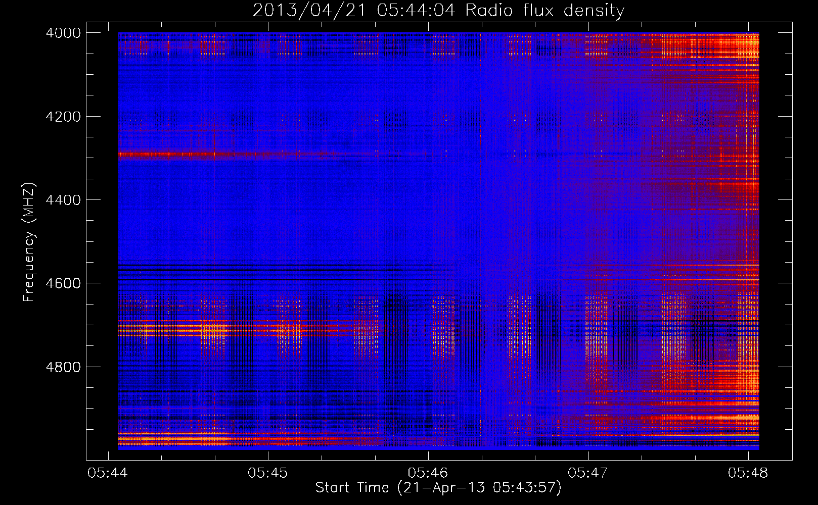This screenshot has height=505, width=818.
Task: Click the 4800 frequency tick label
Action: coord(63,367)
